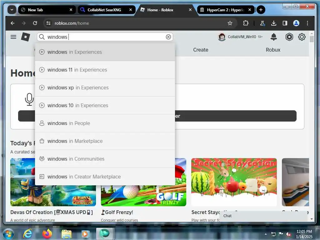Show hidden tray icons arrow
320x240 pixels.
[x=266, y=234]
